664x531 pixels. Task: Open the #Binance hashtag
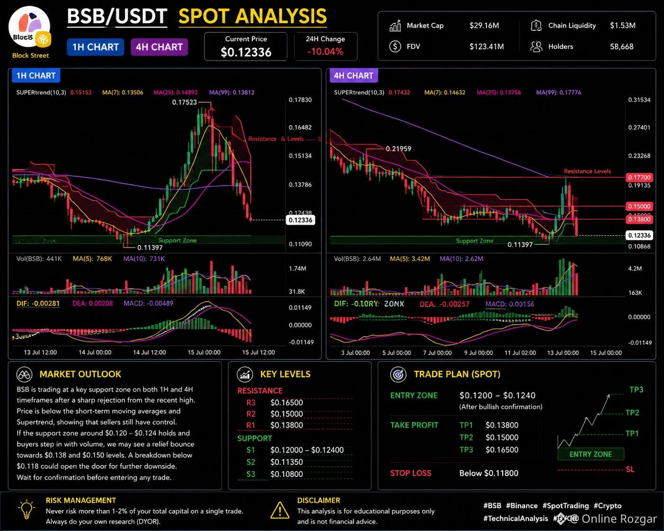522,505
